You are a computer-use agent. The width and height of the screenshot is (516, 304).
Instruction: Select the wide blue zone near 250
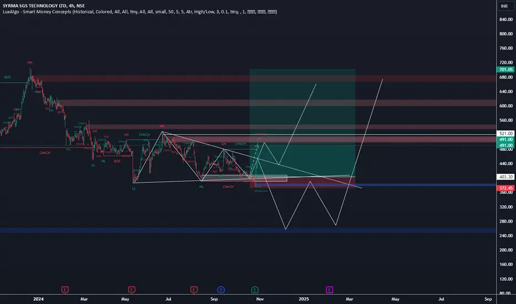248,230
